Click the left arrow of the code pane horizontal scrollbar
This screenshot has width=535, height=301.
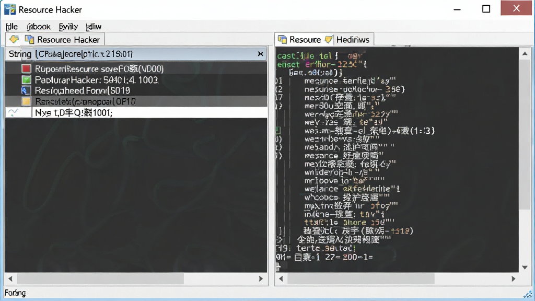click(x=281, y=279)
